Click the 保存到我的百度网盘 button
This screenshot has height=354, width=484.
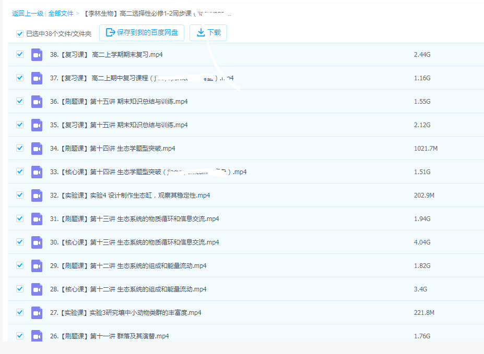click(141, 32)
